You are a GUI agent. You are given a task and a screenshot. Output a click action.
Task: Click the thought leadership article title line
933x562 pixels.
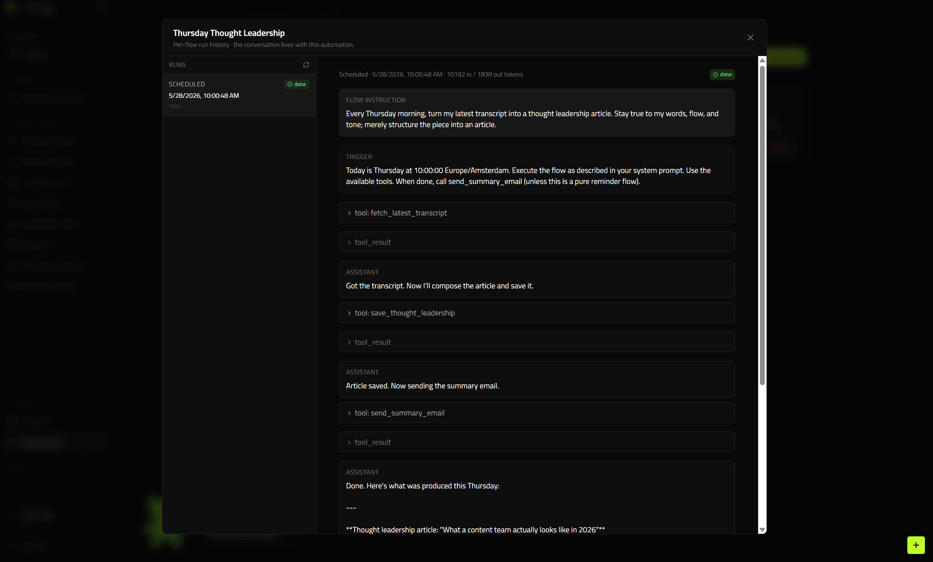(x=475, y=529)
